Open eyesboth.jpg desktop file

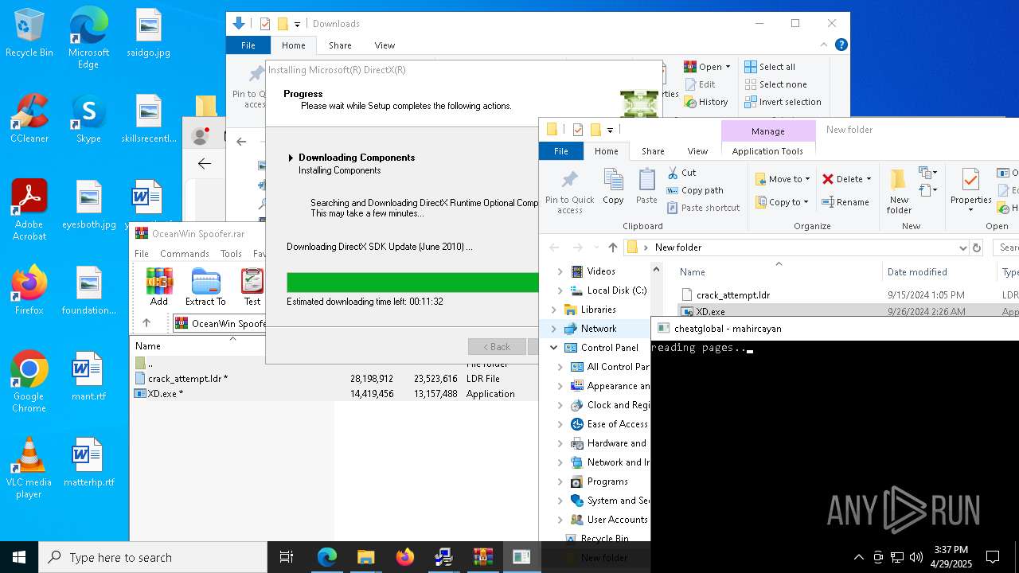88,205
